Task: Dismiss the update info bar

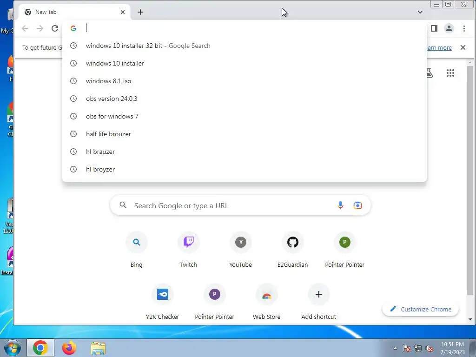Action: 463,47
